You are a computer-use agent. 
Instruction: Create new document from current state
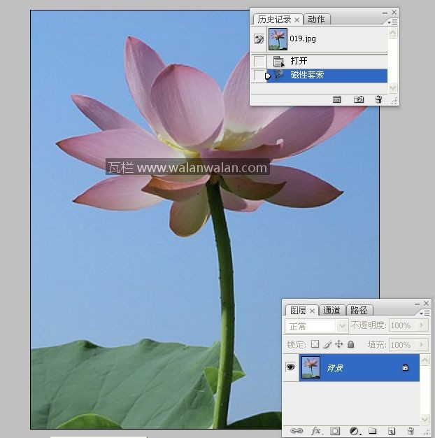[x=336, y=100]
